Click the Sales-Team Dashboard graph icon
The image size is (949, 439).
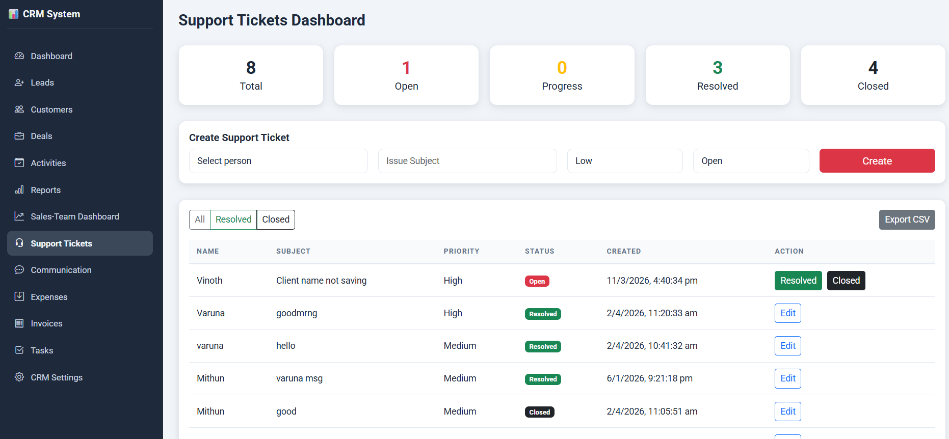(19, 216)
